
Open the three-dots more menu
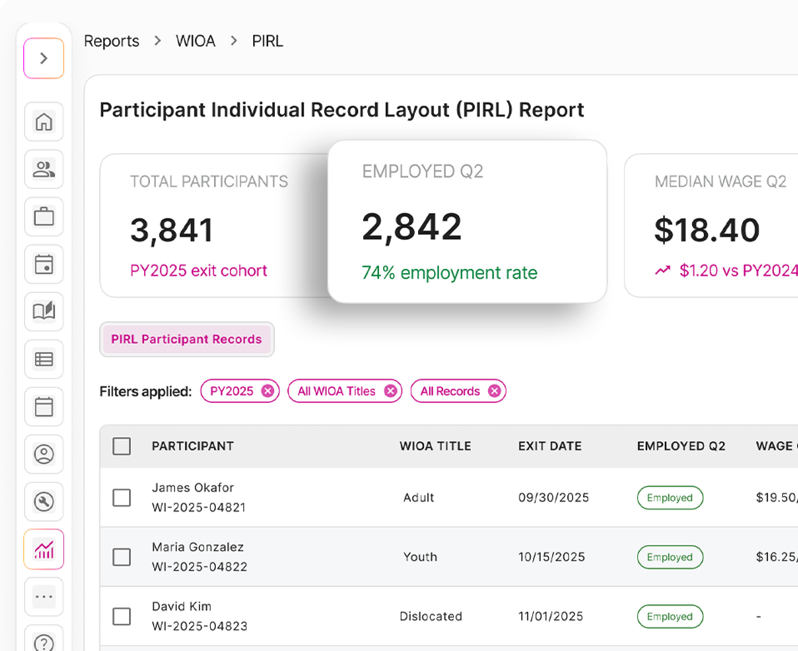[44, 597]
